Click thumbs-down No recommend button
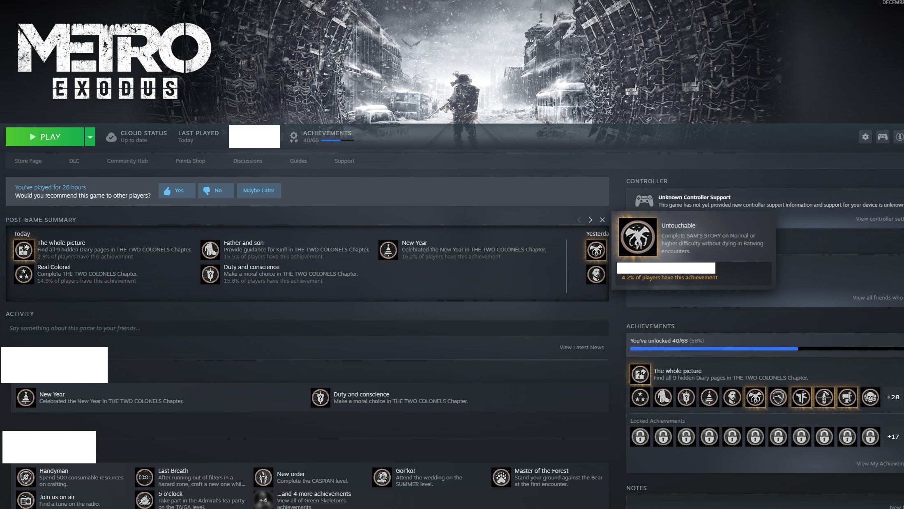The image size is (904, 509). point(216,191)
